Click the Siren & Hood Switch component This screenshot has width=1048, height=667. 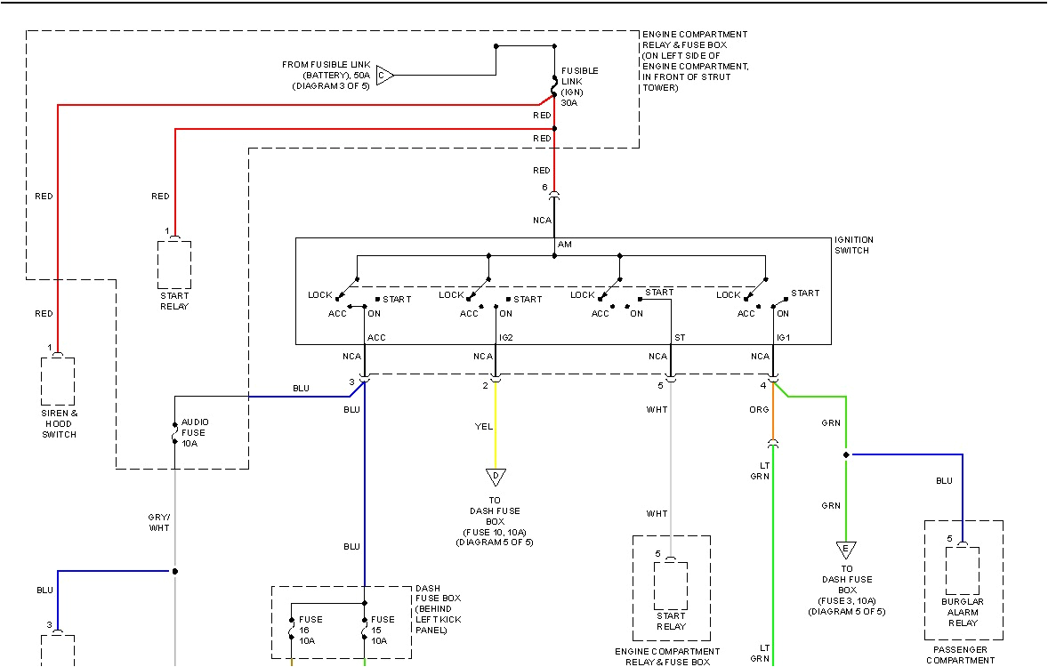[x=56, y=381]
